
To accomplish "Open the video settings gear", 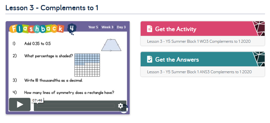I will tap(120, 106).
